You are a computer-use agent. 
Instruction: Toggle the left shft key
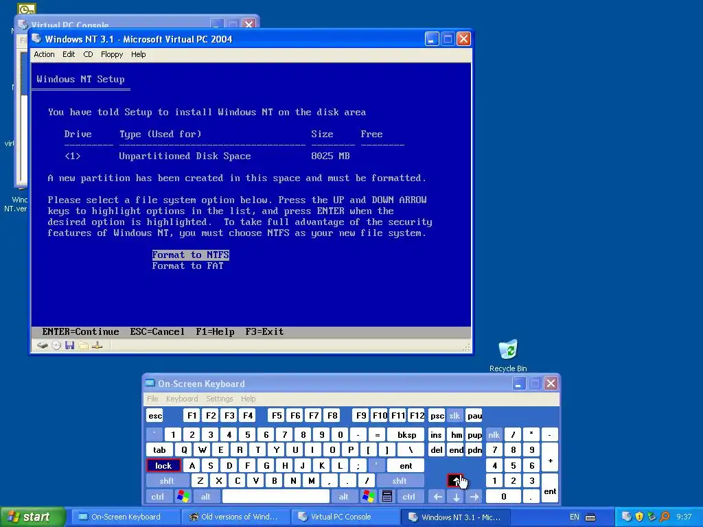167,481
